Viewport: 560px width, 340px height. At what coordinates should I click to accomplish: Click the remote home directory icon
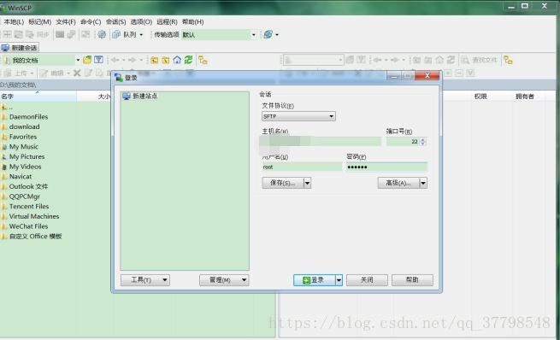(x=439, y=60)
